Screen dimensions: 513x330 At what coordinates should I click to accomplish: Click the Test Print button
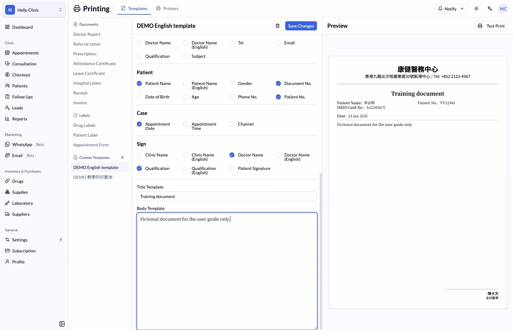point(491,26)
